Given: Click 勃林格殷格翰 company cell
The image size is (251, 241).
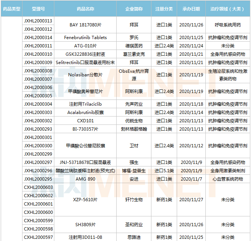Looking at the screenshot, I should coord(134,129).
